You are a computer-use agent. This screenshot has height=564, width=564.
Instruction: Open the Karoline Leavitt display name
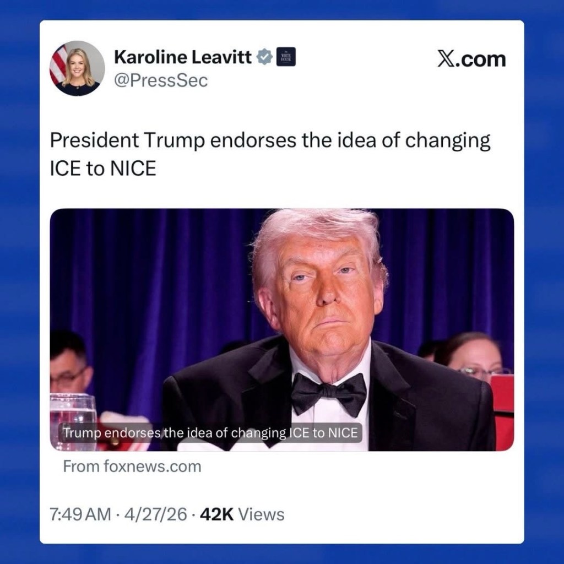[x=183, y=57]
